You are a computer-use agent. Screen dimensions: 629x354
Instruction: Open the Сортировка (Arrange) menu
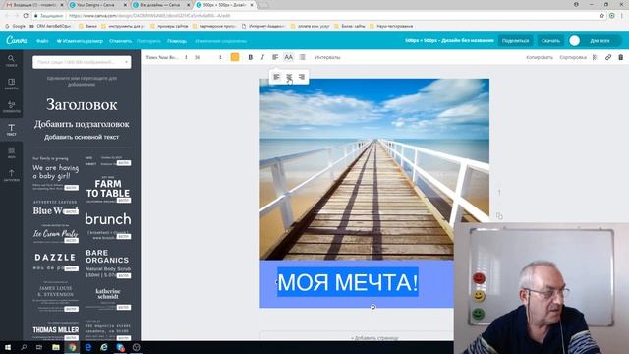tap(573, 57)
